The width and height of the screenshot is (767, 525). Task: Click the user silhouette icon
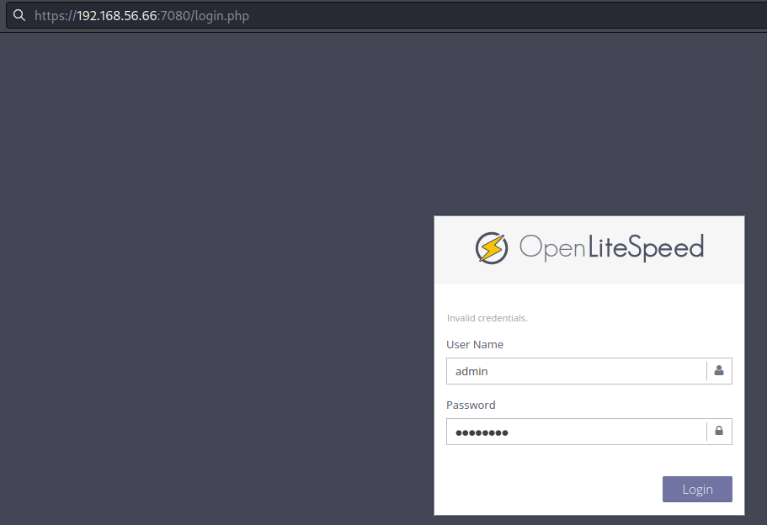point(719,370)
